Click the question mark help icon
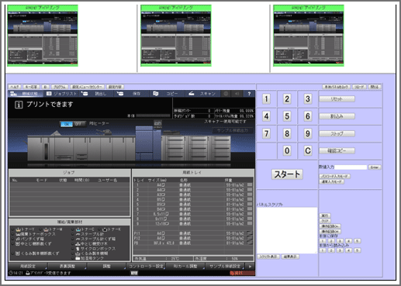This screenshot has height=286, width=401. tap(249, 94)
